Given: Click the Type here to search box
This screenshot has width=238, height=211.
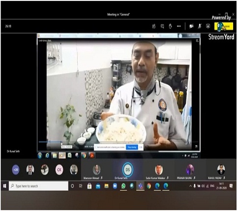Looking at the screenshot, I should pyautogui.click(x=39, y=186).
